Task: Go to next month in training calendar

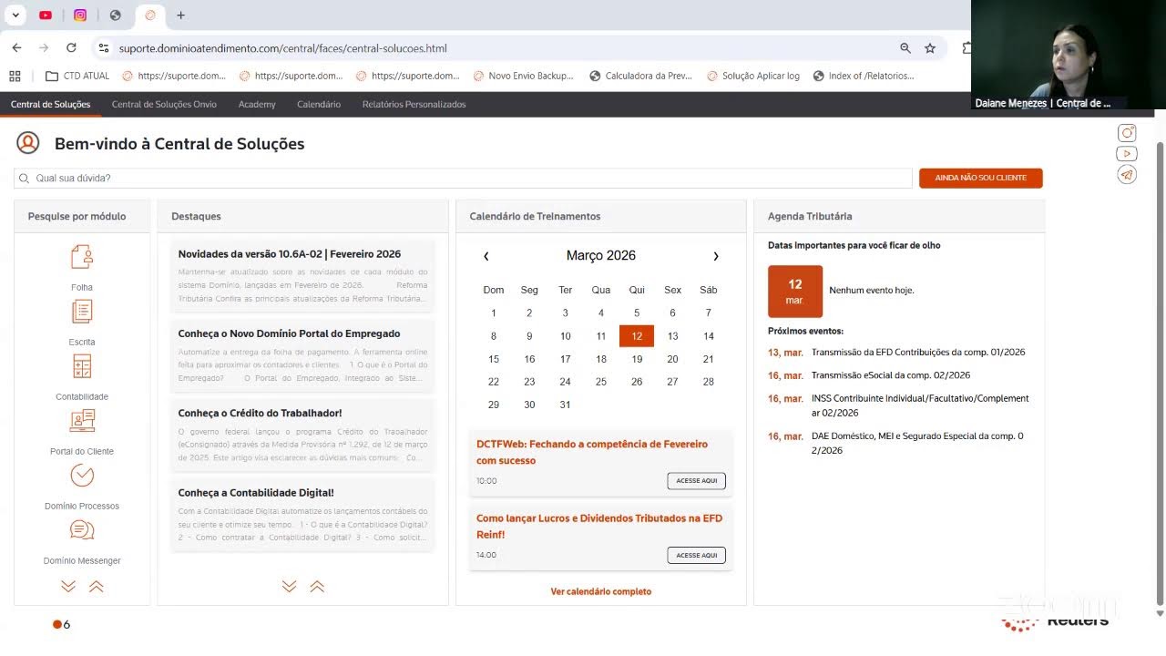Action: [x=716, y=256]
